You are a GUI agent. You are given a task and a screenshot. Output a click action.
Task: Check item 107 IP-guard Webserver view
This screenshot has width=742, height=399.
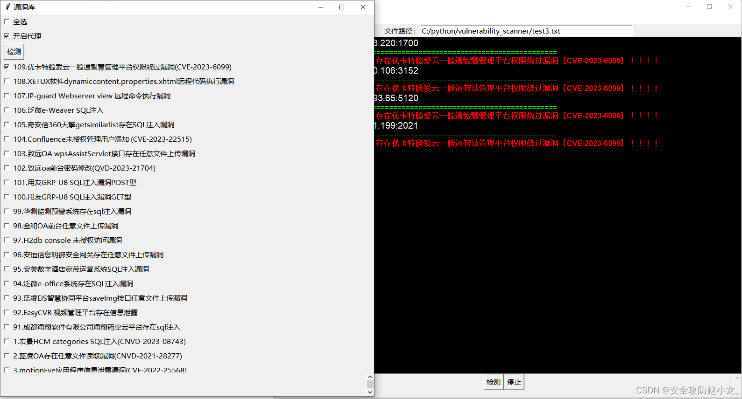point(7,96)
